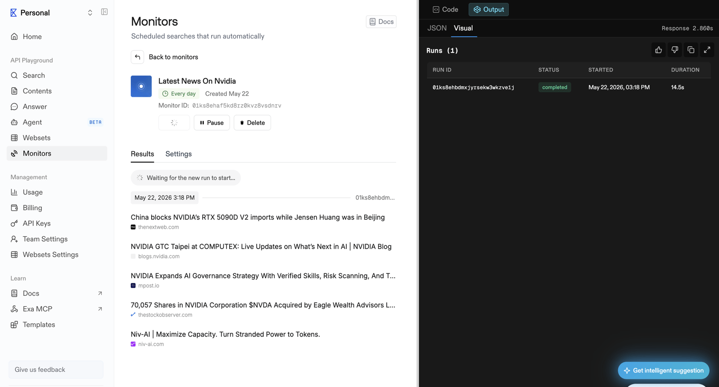The width and height of the screenshot is (719, 387).
Task: Open the Personal workspace switcher
Action: (90, 13)
